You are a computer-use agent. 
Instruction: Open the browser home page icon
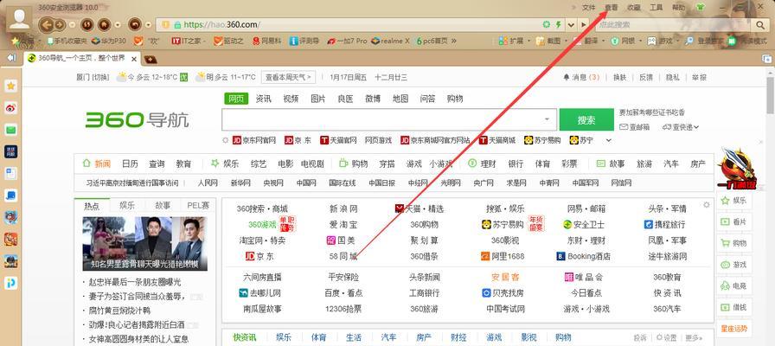coord(104,24)
